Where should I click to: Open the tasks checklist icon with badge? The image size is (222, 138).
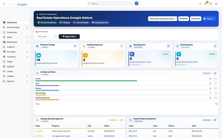205,4
